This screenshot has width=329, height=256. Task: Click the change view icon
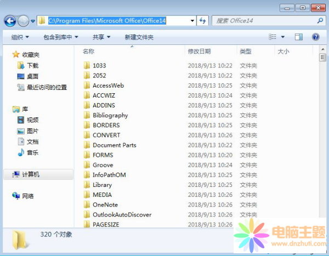click(273, 37)
